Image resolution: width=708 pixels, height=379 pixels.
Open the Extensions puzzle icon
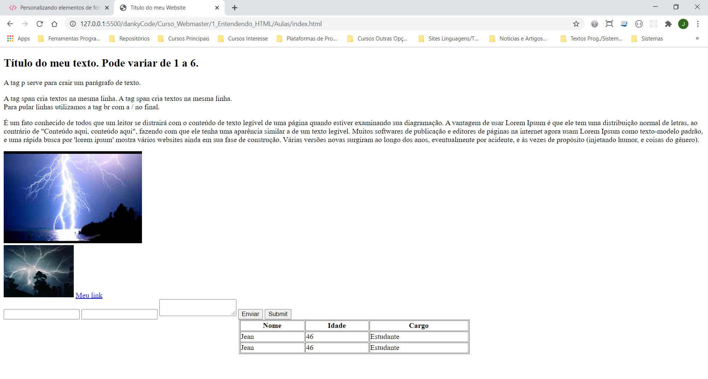[668, 24]
